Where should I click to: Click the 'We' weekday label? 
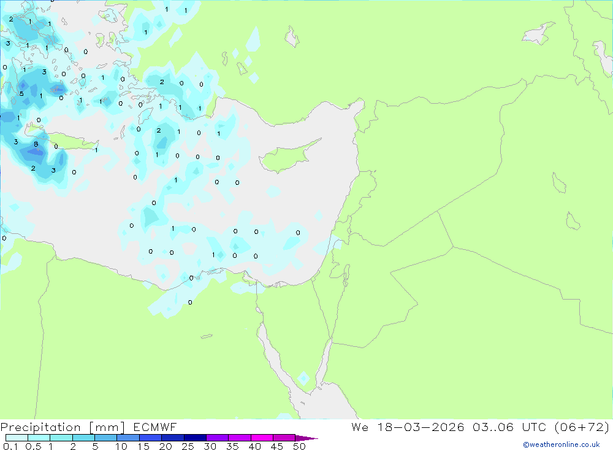coord(360,427)
